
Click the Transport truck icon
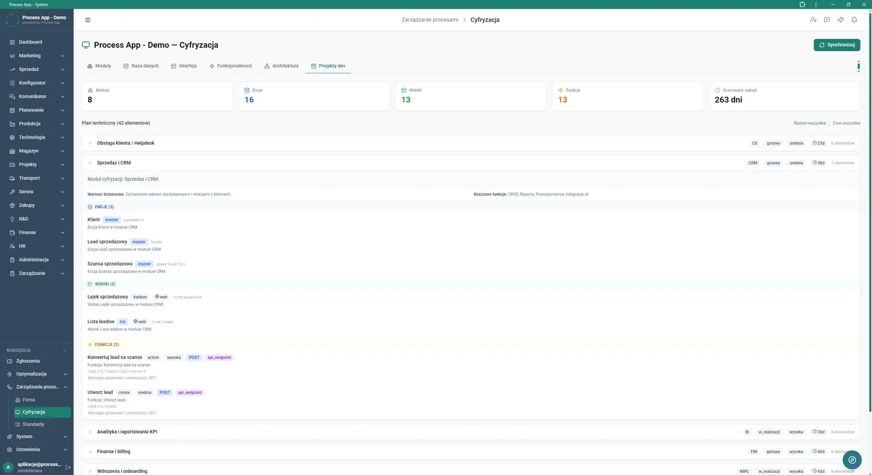12,178
